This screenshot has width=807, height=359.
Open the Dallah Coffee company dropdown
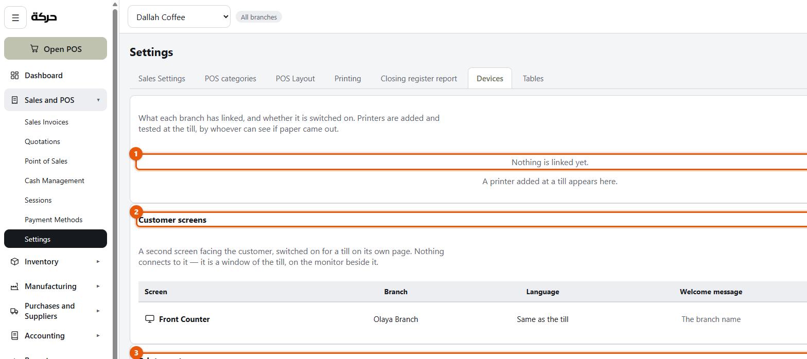pyautogui.click(x=179, y=17)
